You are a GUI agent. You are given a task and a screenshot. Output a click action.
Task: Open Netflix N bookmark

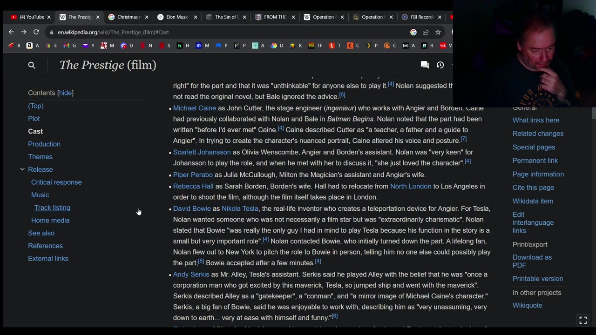tap(146, 46)
